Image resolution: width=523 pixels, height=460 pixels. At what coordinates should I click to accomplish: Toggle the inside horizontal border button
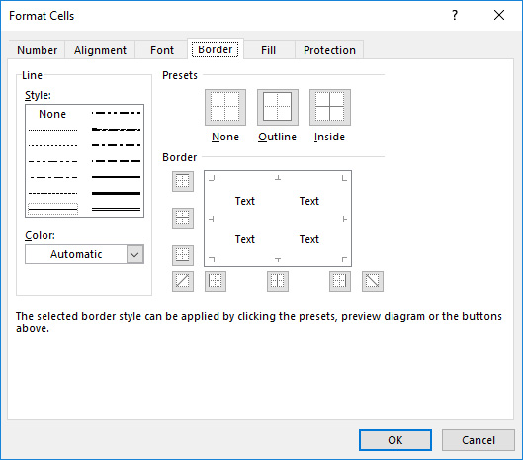click(x=183, y=218)
